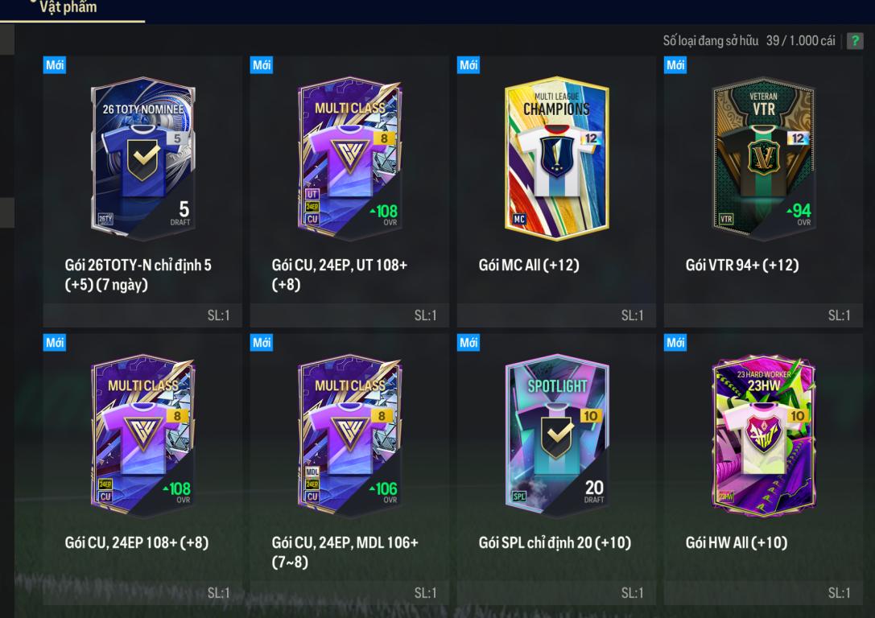Click SL:1 quantity bar under MC All pack
Image resolution: width=875 pixels, height=618 pixels.
coord(556,315)
